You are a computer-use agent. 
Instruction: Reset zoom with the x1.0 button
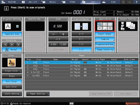tap(58, 39)
